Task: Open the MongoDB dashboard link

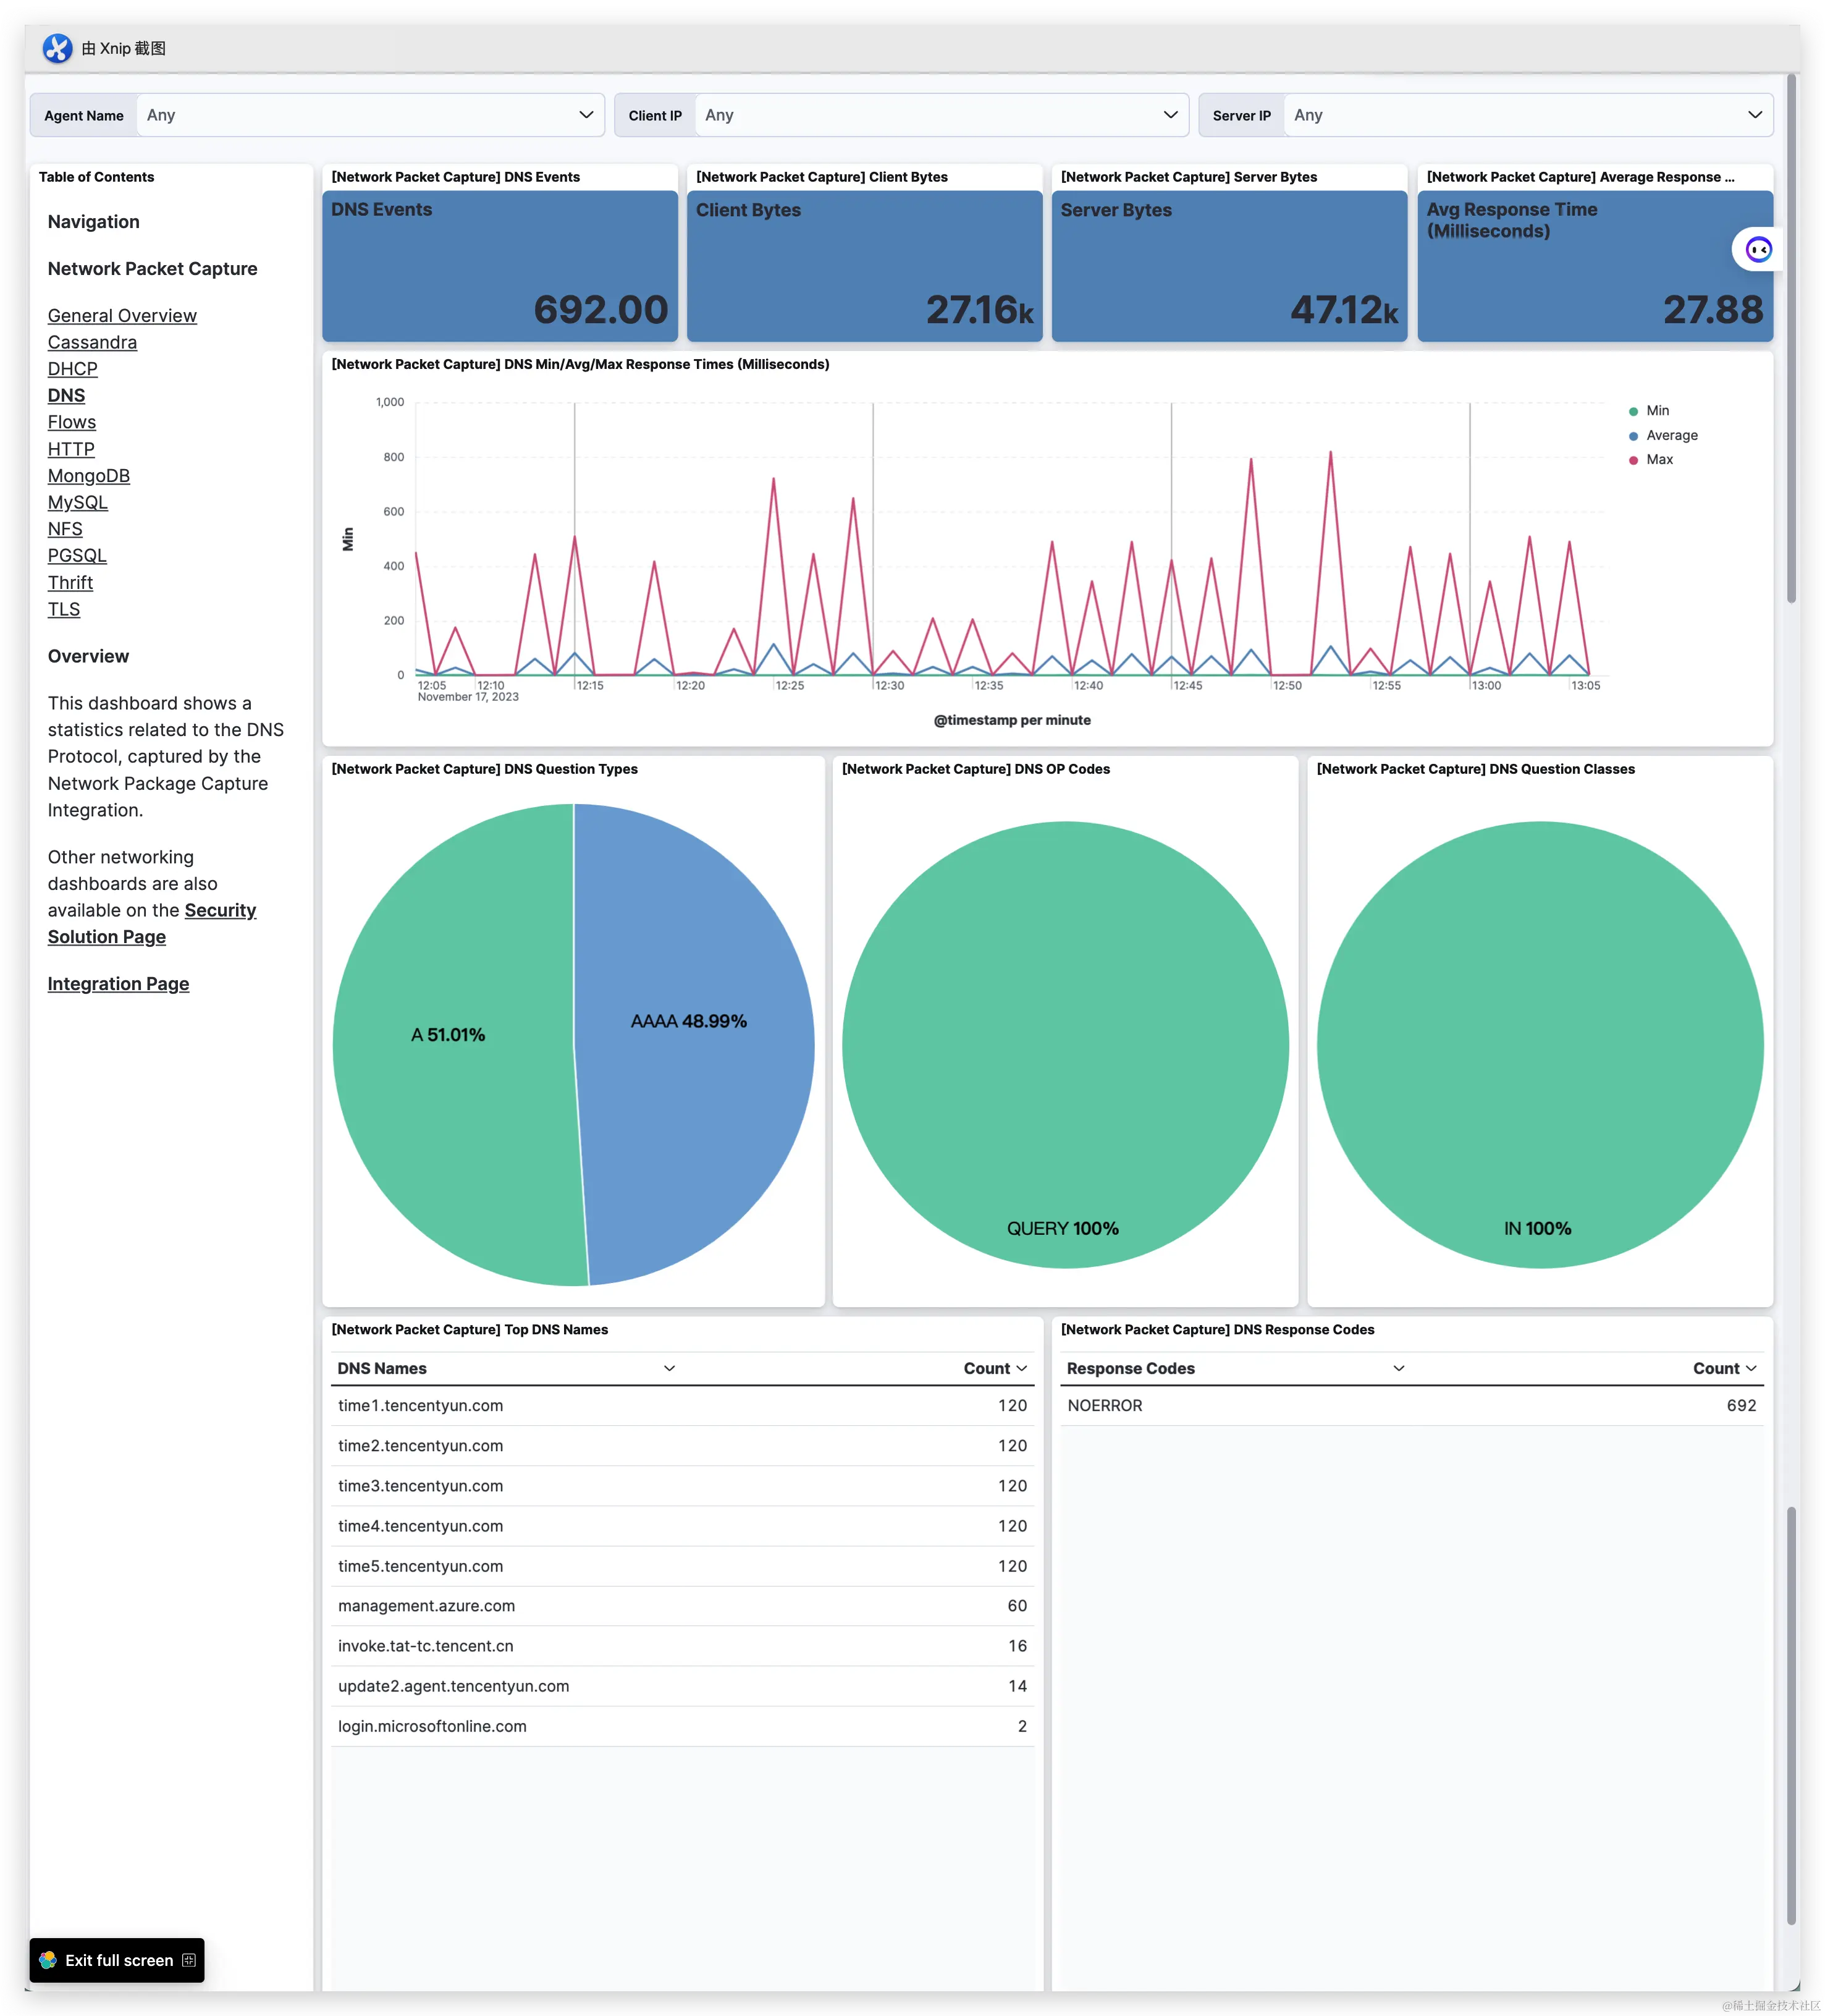Action: coord(89,476)
